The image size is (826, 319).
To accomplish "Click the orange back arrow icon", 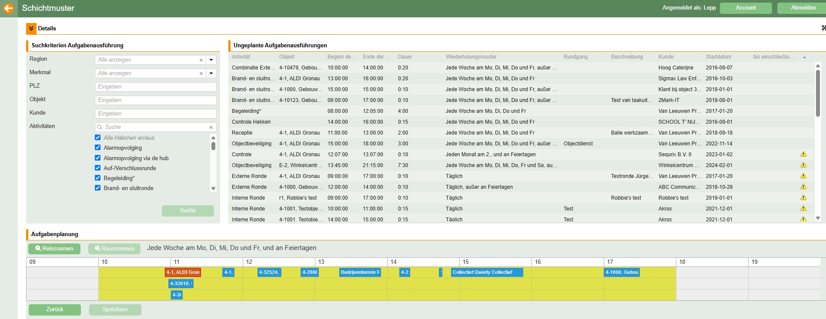I will [9, 8].
